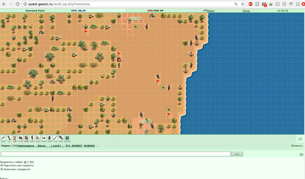Click the Overlord Point location label
Viewport: 305px width, 179px height.
click(35, 11)
